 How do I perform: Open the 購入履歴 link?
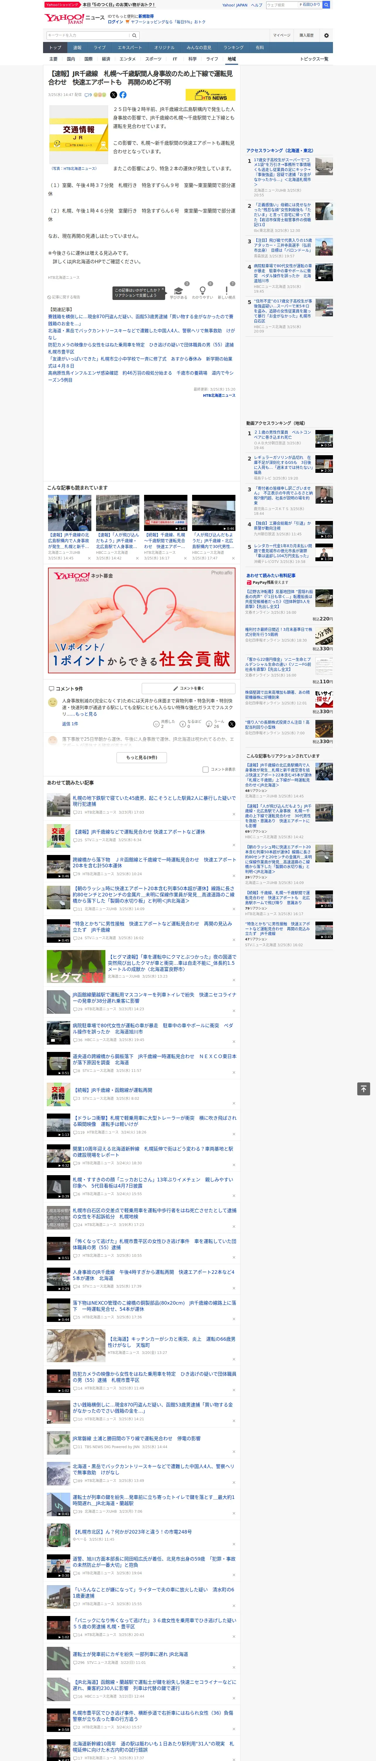click(306, 36)
